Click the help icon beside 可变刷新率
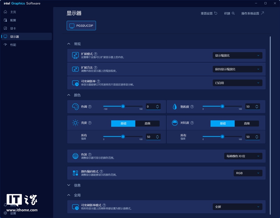Screen dimensions: 280x218 click(98, 81)
